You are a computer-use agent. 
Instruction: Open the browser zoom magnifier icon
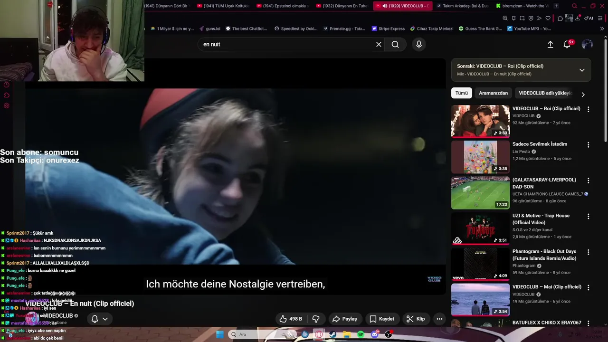click(x=505, y=18)
